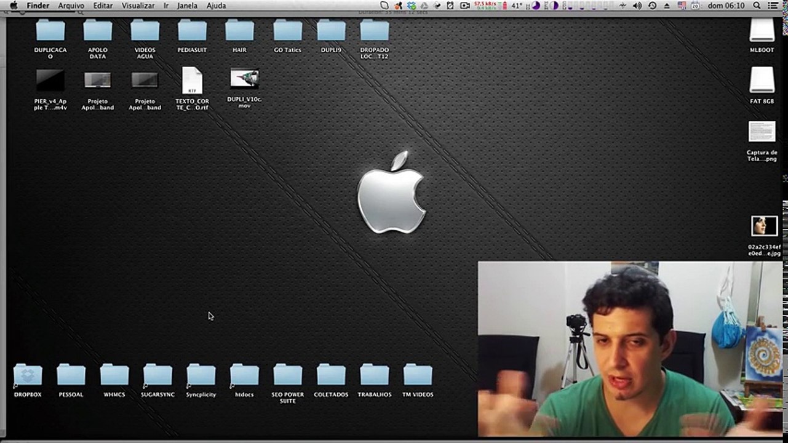Screen dimensions: 788x443
Task: Select the TEXTO_CORTE_C...O.rtf document
Action: [x=192, y=81]
